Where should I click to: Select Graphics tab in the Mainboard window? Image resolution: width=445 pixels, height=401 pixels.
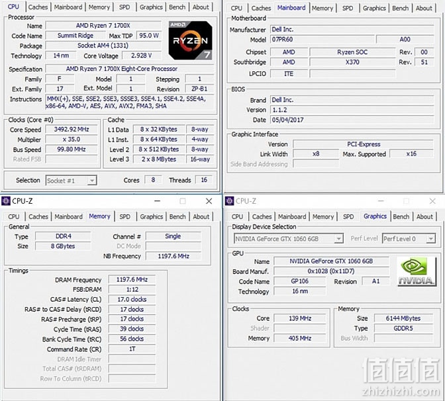point(374,8)
